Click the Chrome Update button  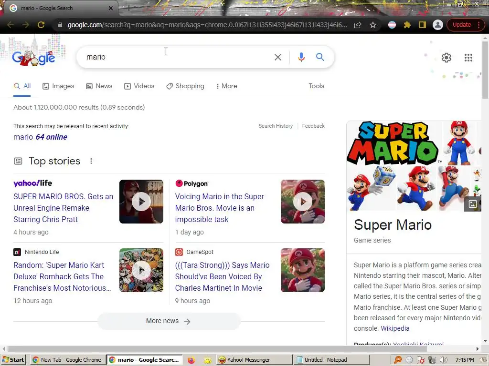(x=465, y=25)
